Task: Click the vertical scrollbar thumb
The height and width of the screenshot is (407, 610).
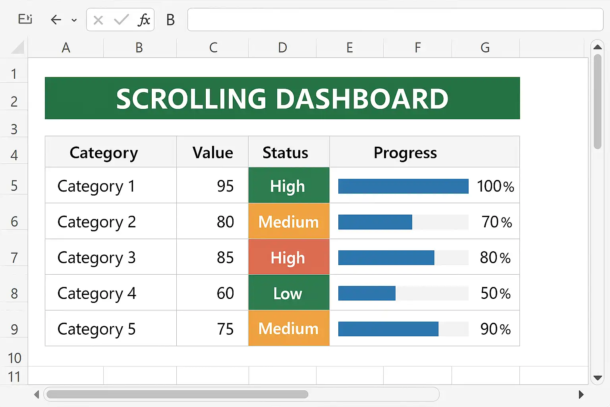Action: click(x=597, y=101)
